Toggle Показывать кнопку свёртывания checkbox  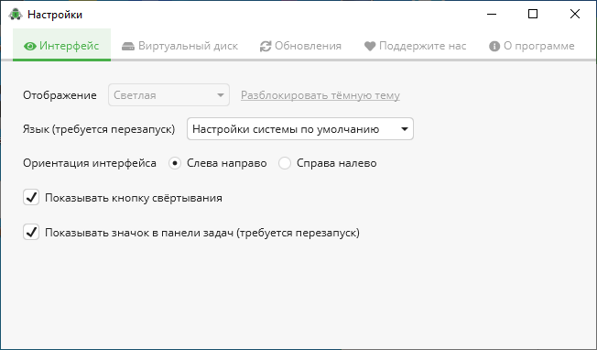tap(31, 197)
